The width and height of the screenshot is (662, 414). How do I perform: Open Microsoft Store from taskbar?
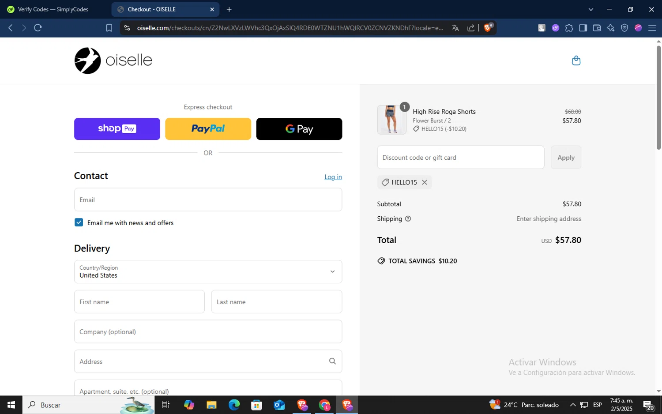click(256, 405)
